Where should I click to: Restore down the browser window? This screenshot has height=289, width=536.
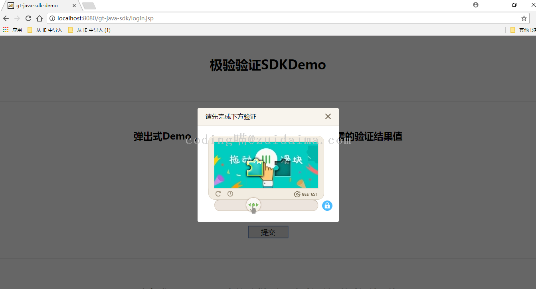(514, 5)
